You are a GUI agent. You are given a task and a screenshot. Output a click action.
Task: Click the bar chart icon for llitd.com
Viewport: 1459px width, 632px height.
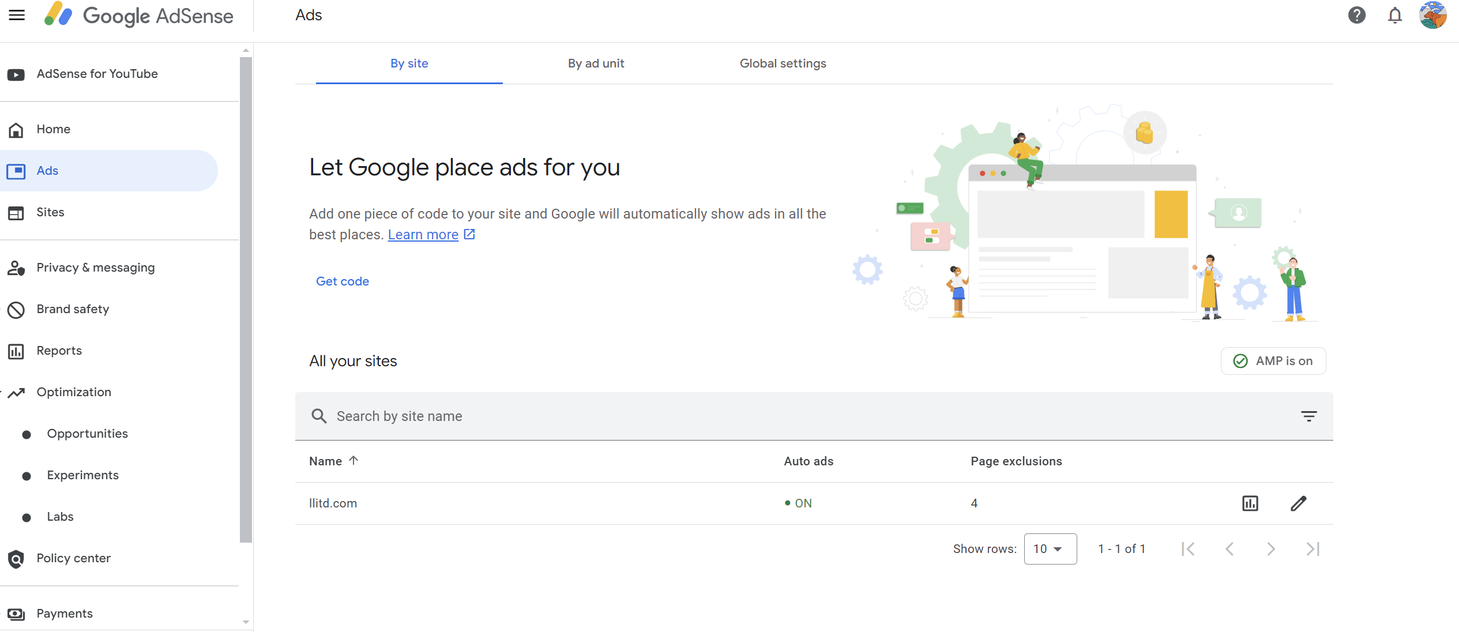point(1250,503)
